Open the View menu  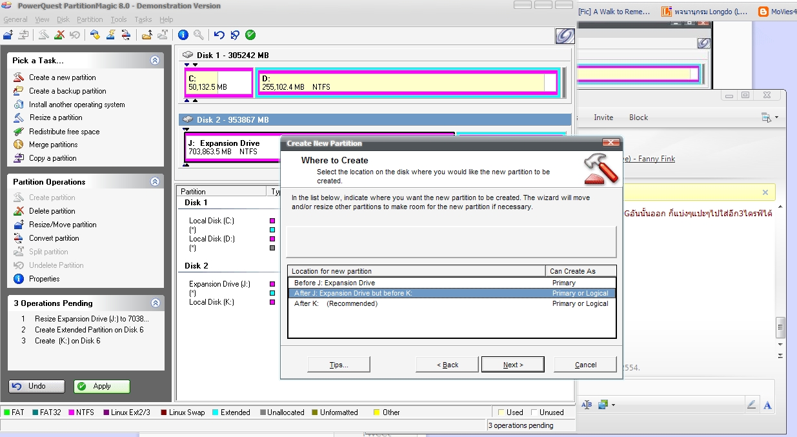[x=42, y=19]
